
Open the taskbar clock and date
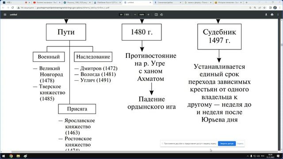pos(270,156)
